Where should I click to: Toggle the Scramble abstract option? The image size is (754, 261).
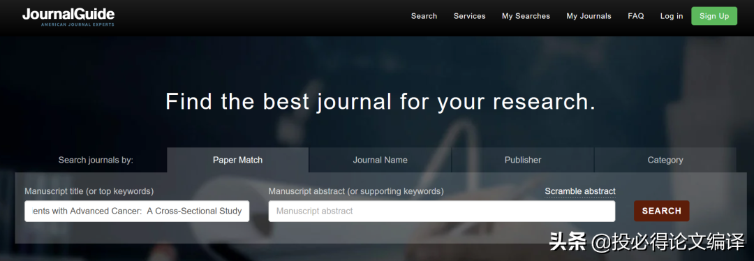tap(580, 191)
